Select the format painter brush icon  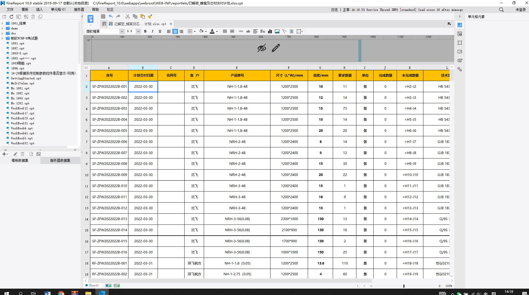pyautogui.click(x=150, y=16)
